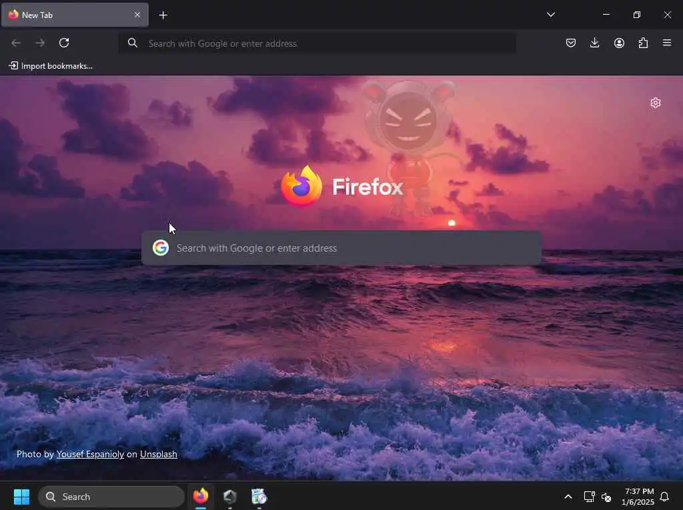Open the notifications bell
The width and height of the screenshot is (683, 510).
point(665,497)
